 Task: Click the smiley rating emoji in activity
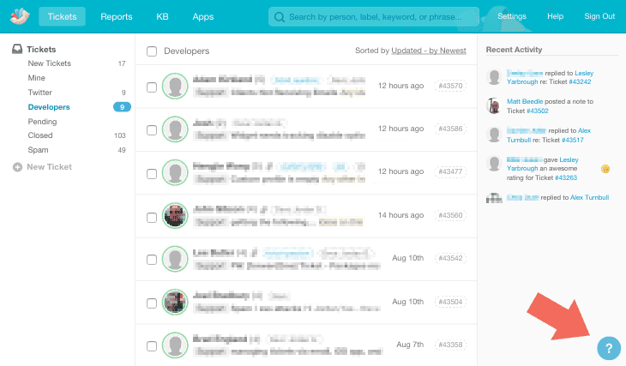point(605,169)
